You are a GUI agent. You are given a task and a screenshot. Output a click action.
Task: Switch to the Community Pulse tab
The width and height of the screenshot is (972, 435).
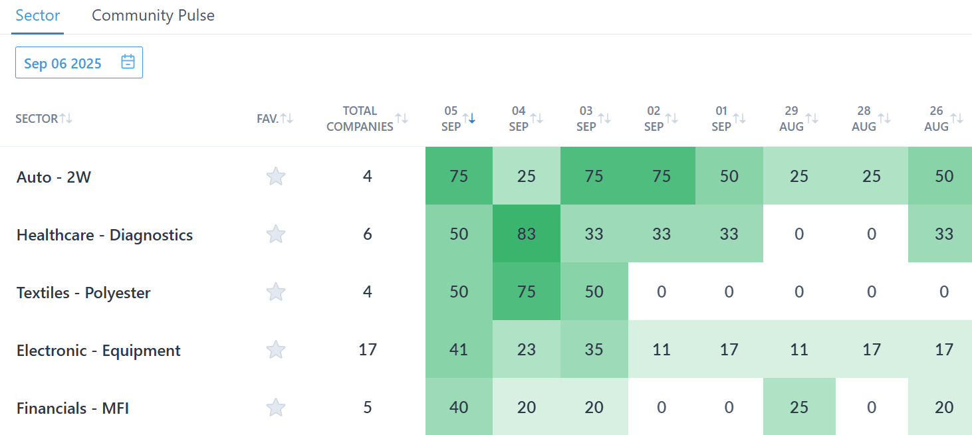click(x=153, y=15)
